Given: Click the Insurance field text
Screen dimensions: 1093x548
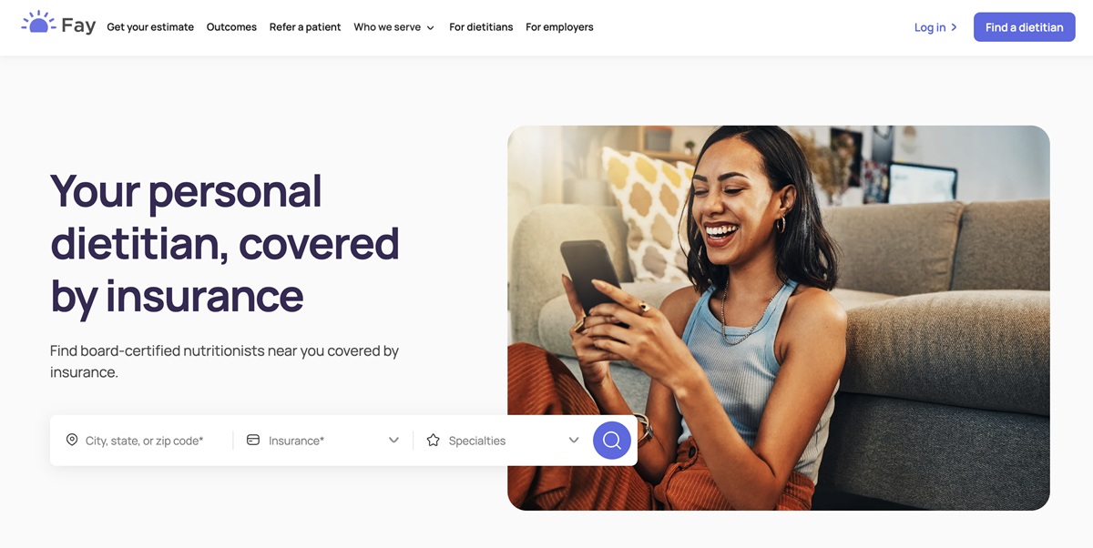Looking at the screenshot, I should (x=296, y=441).
